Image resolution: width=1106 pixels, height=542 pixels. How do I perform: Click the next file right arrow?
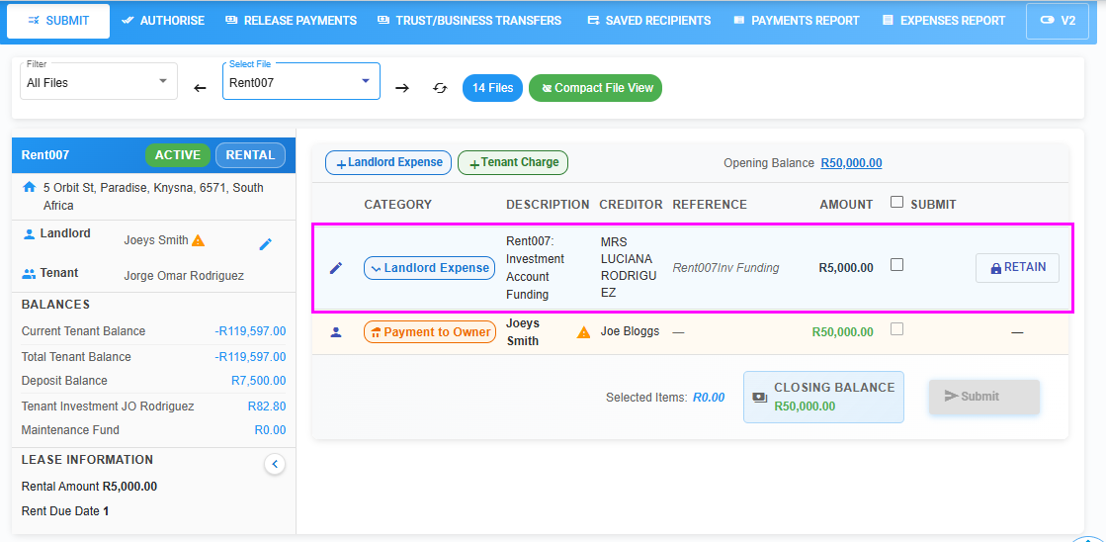pyautogui.click(x=402, y=88)
